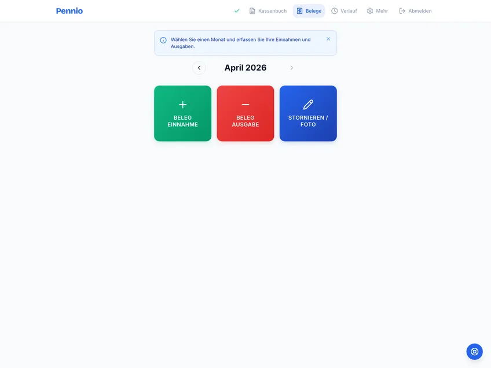Viewport: 491px width, 368px height.
Task: Click the Belege receipt icon
Action: point(299,11)
